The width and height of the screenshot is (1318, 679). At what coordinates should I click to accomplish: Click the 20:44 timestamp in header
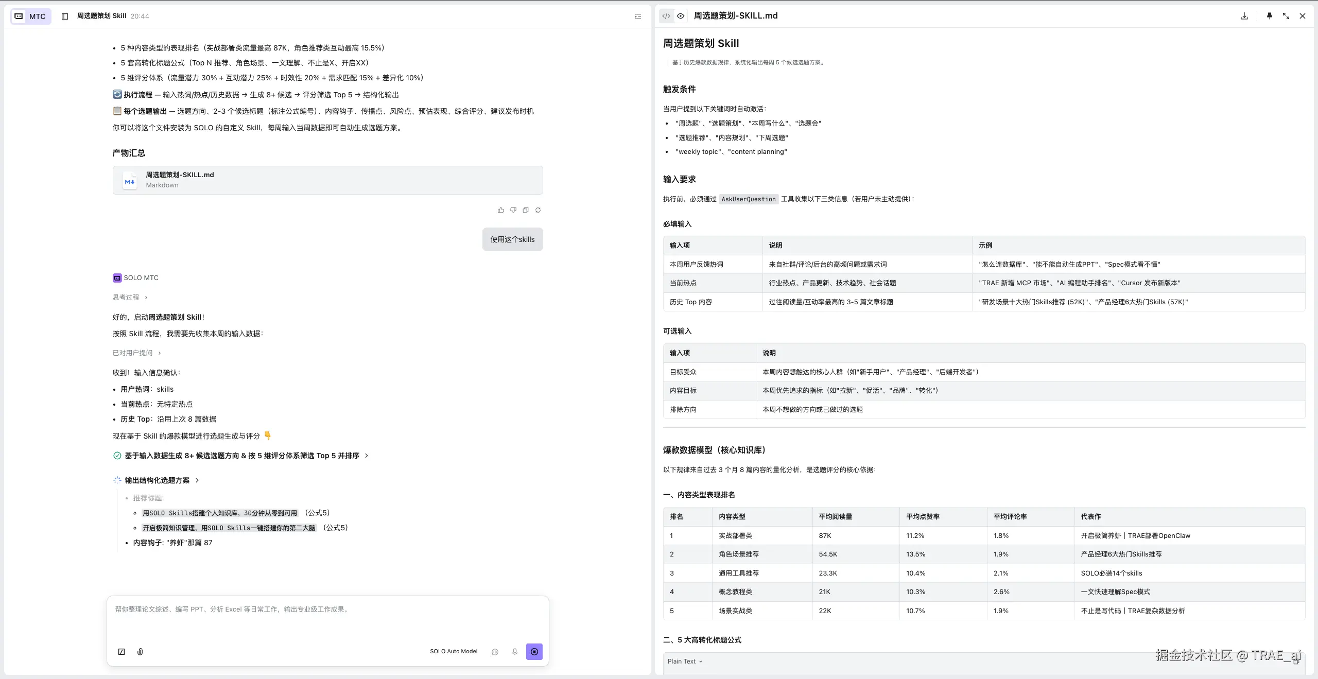(x=140, y=16)
